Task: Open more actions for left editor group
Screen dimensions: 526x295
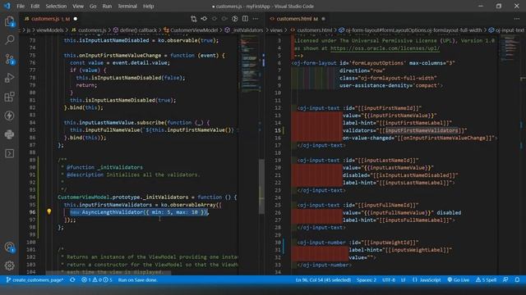Action: pos(256,19)
